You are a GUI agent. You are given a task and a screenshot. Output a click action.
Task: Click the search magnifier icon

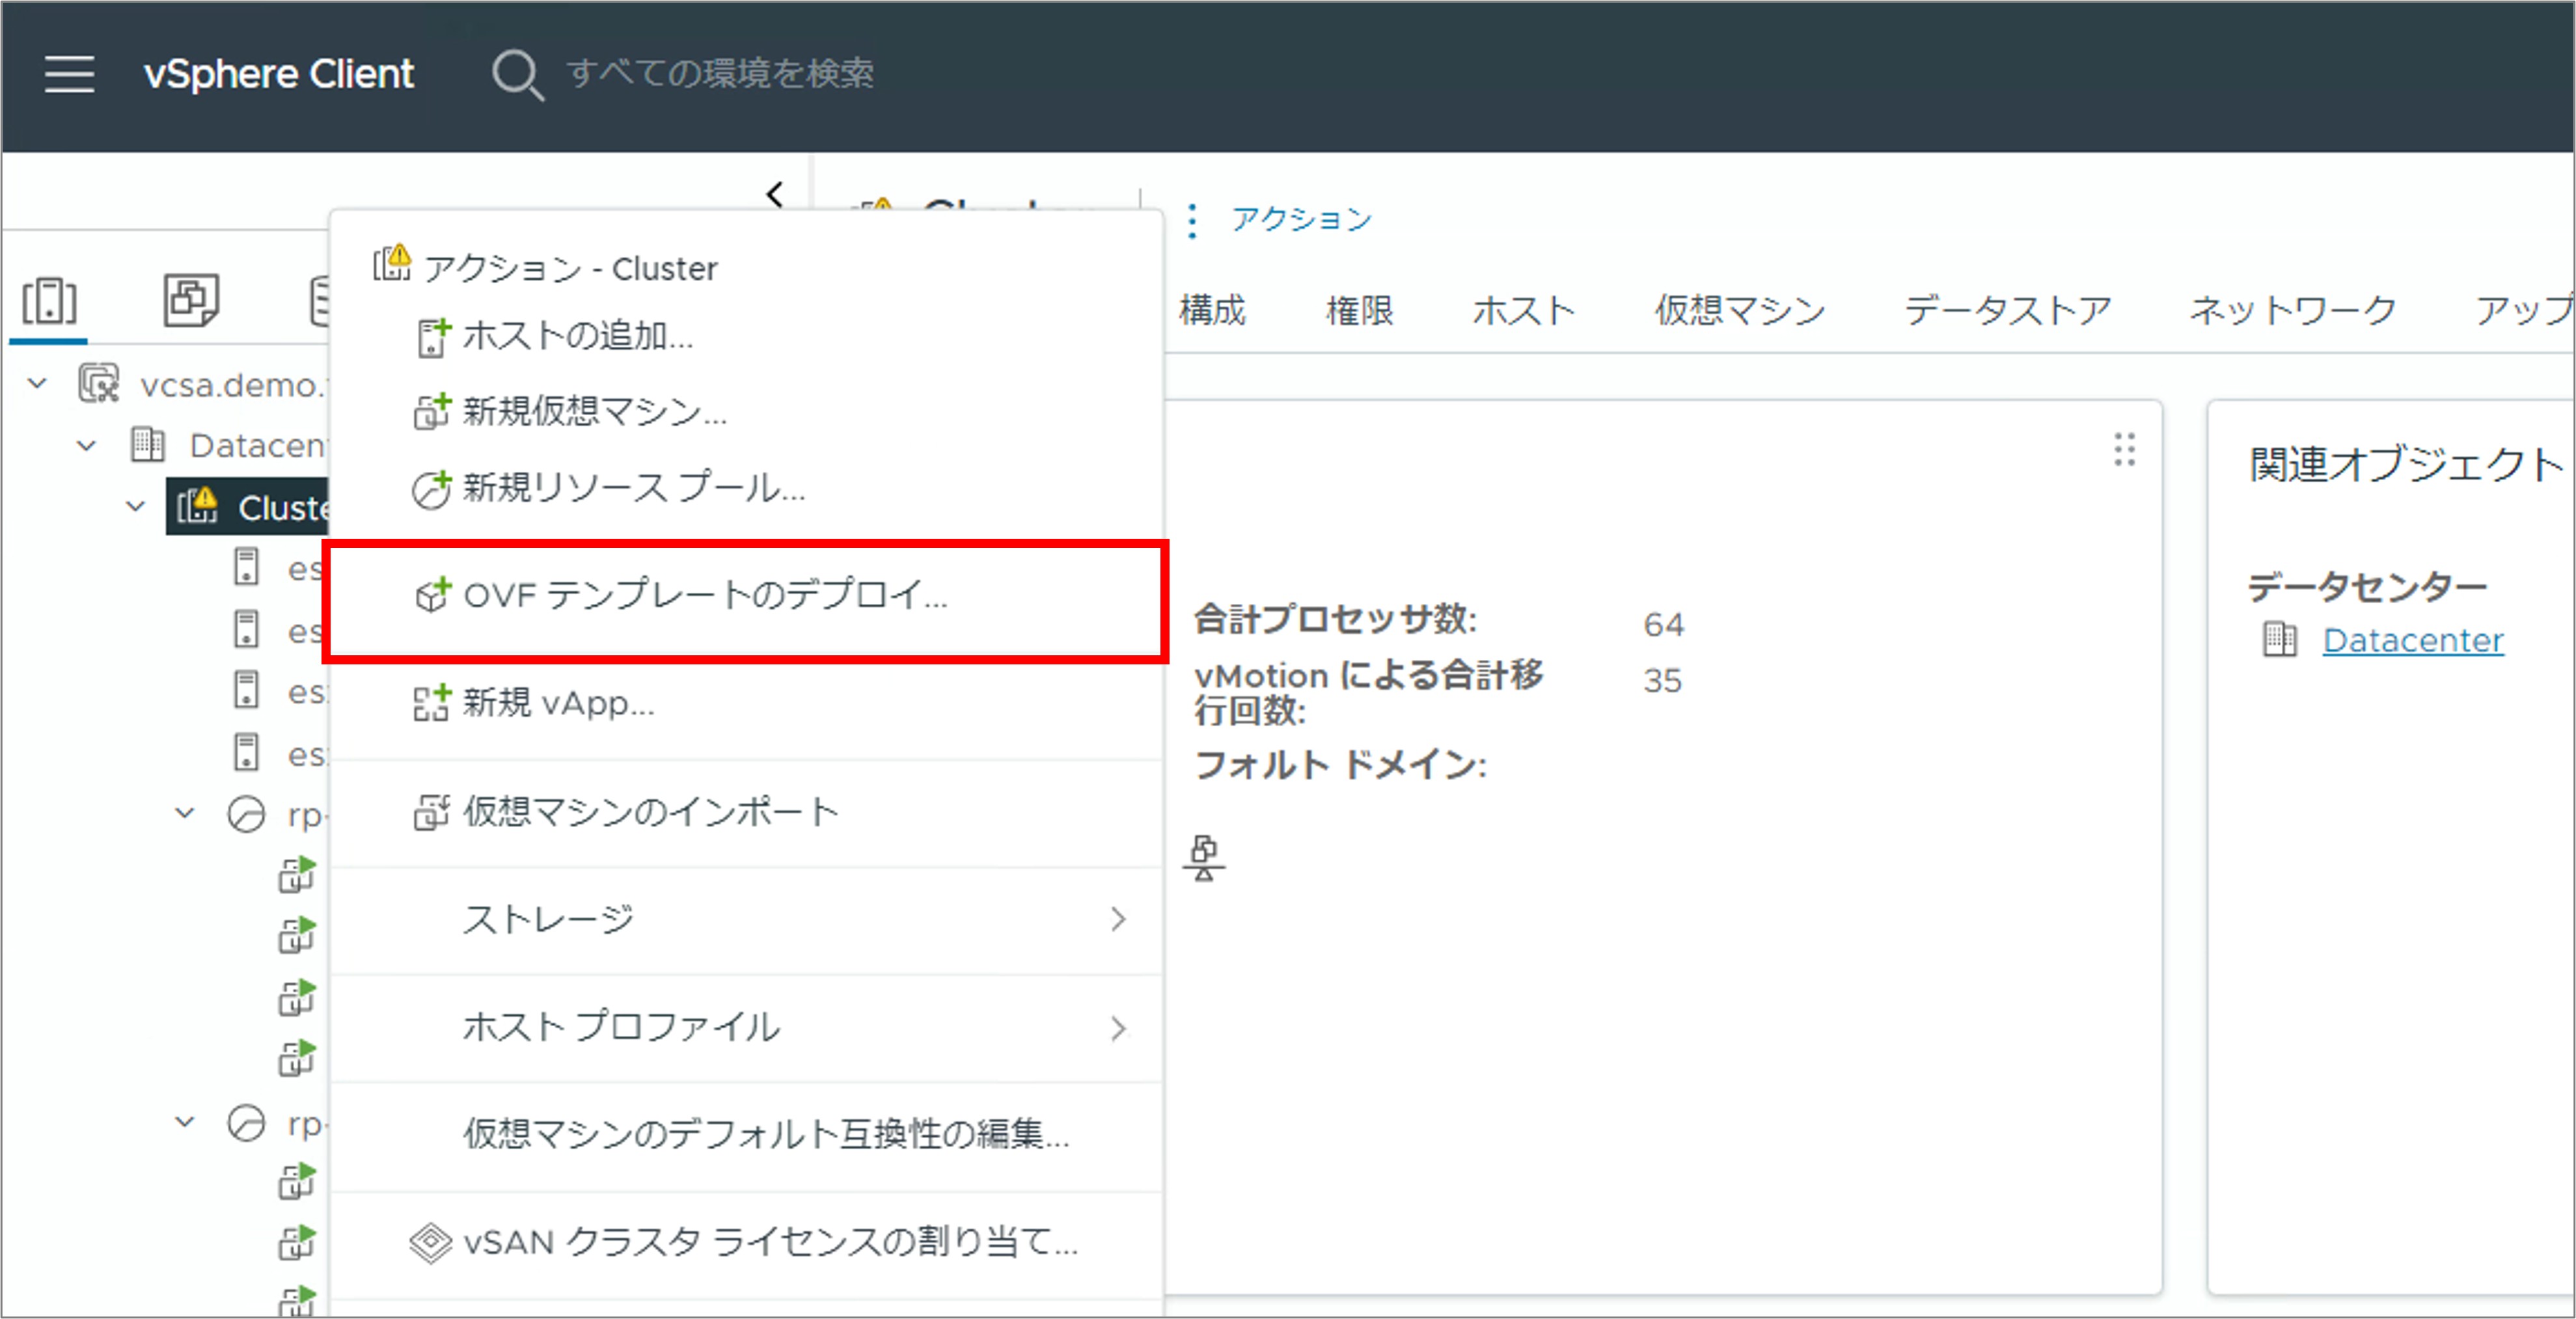(x=517, y=75)
